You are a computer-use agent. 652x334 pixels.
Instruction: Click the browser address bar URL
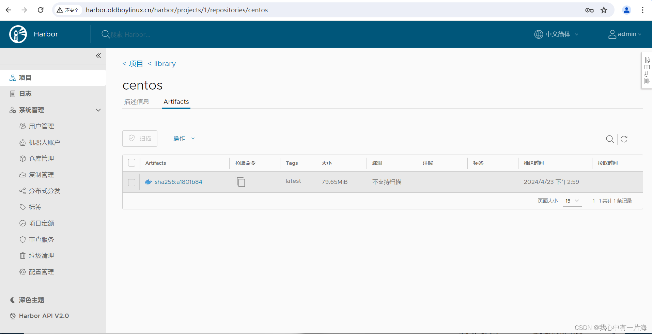click(x=177, y=10)
